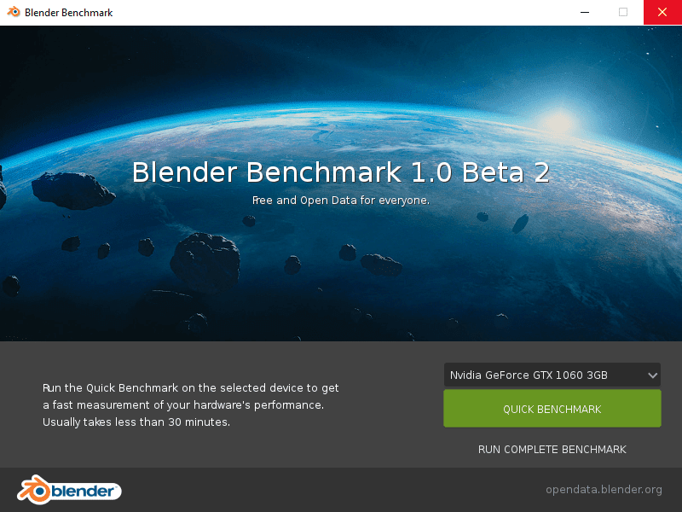Click the 'Free and Open Data for everyone.' subtitle
Screen dimensions: 682x512
tap(341, 201)
